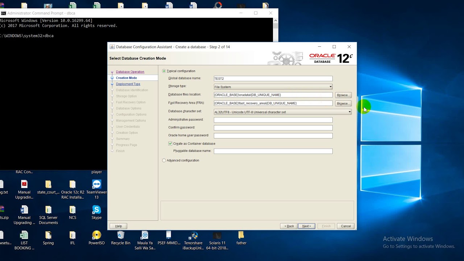This screenshot has width=464, height=261.
Task: Open SQL Server Documents folder icon
Action: 48,215
